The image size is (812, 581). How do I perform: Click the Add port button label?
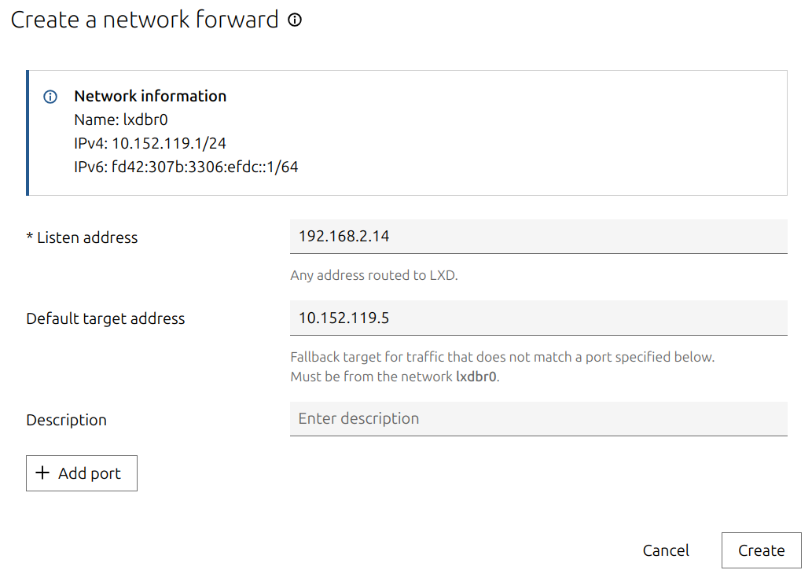click(90, 473)
